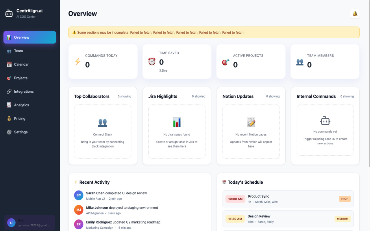The width and height of the screenshot is (370, 231).
Task: Go to the Team page
Action: pyautogui.click(x=30, y=51)
